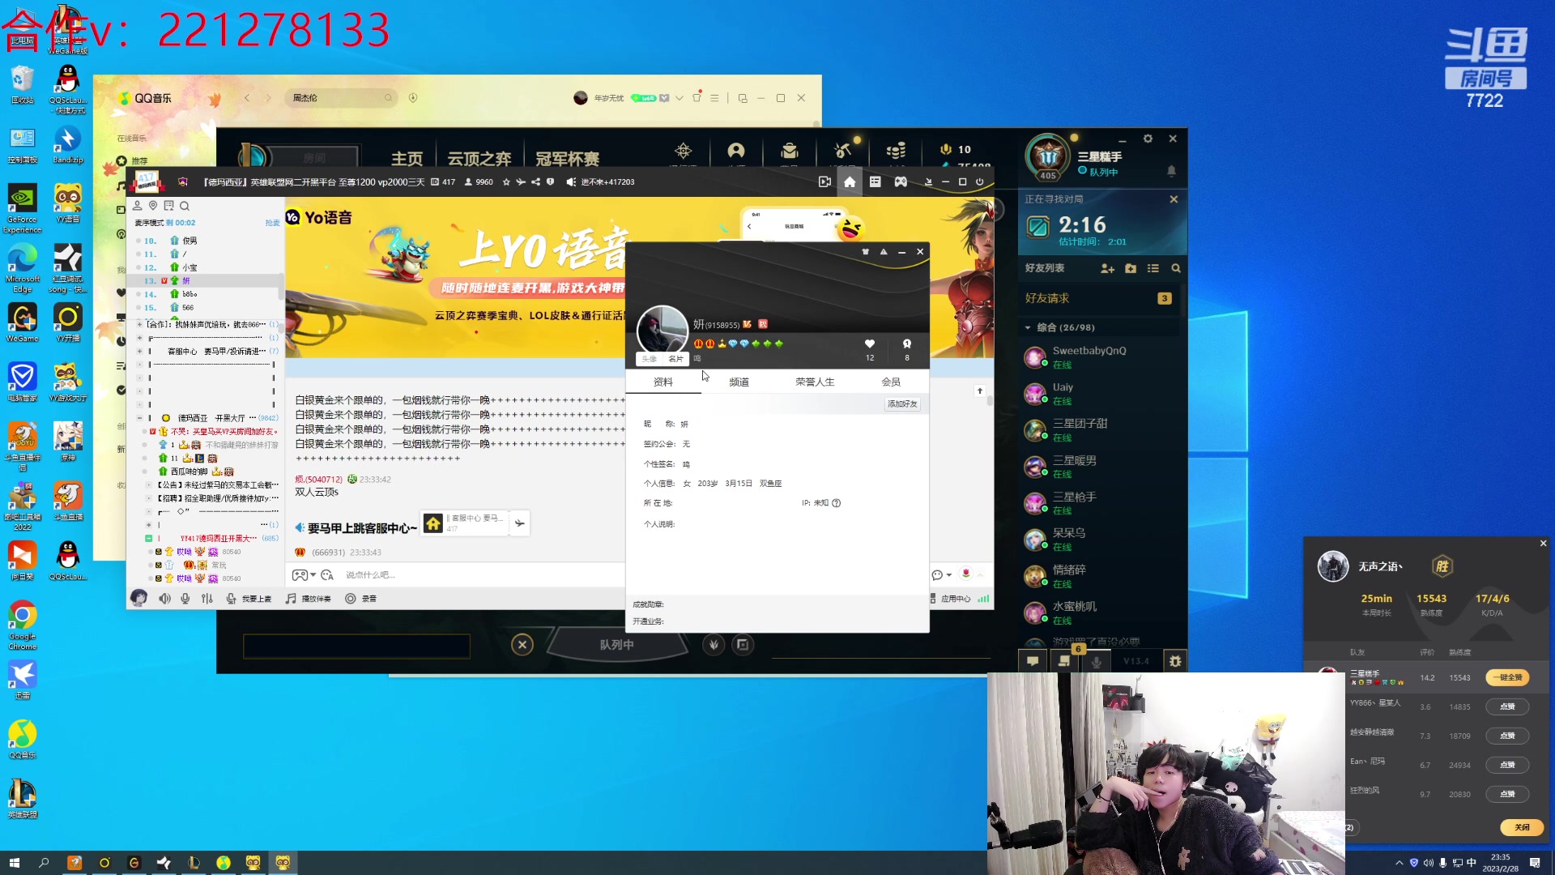This screenshot has height=875, width=1555.
Task: Open the Windows Start menu
Action: [15, 863]
